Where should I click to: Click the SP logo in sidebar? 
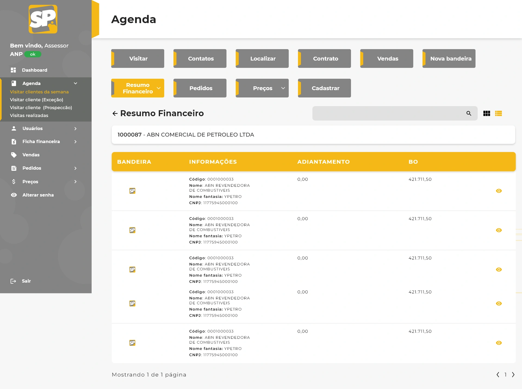(43, 19)
